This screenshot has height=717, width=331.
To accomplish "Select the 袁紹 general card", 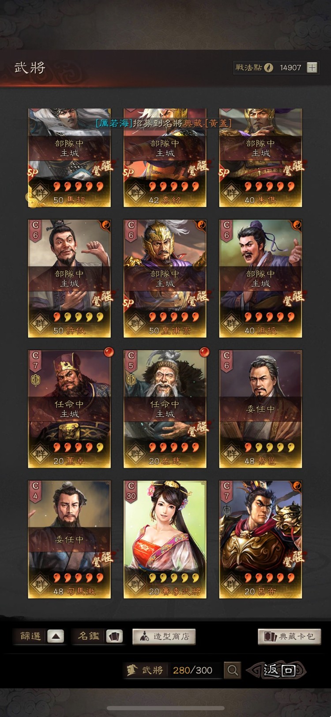I will coord(165,158).
